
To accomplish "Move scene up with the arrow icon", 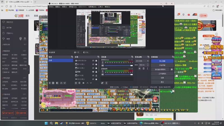I will [x=61, y=83].
